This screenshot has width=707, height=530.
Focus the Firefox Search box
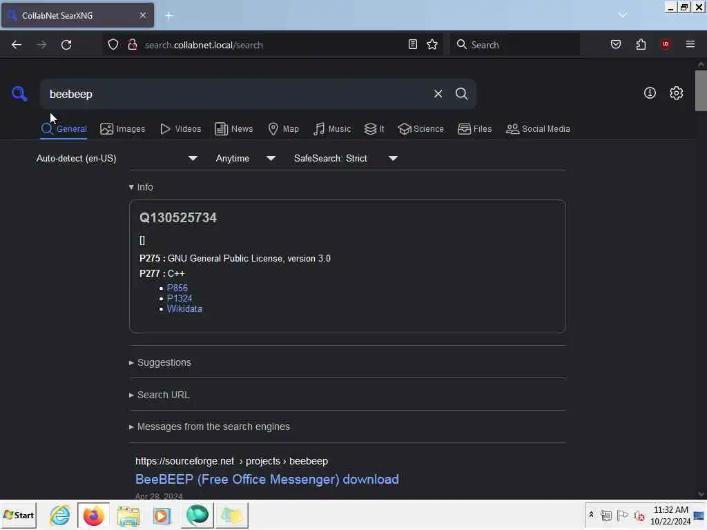pyautogui.click(x=515, y=45)
